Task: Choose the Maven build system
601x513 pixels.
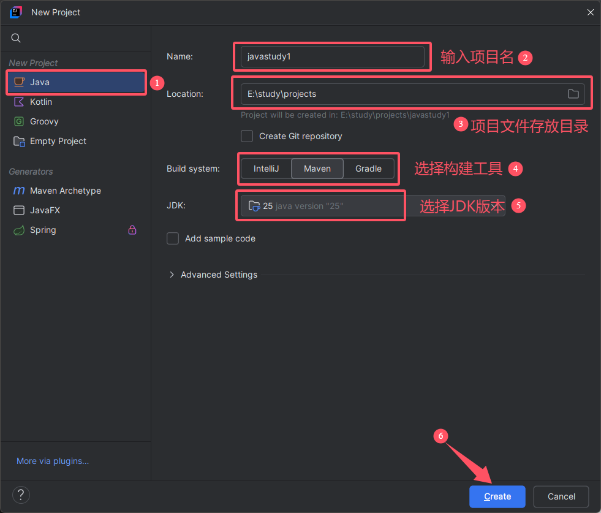Action: (317, 169)
